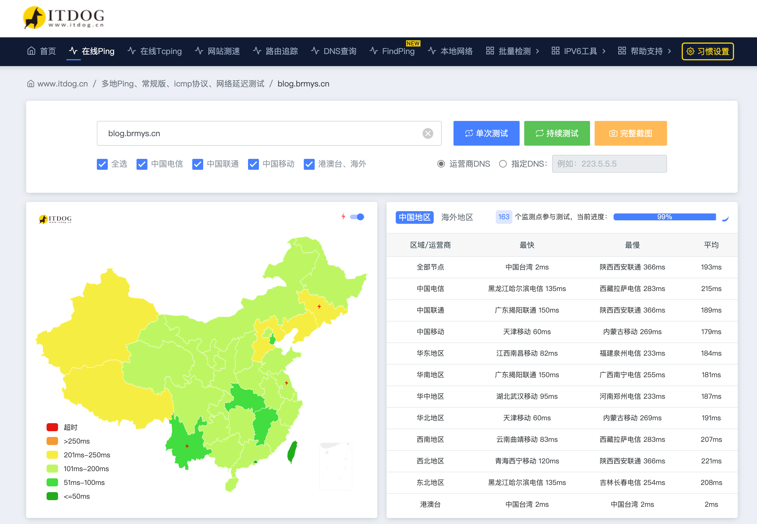Click 天津移动 60ms in 中国移动 row
This screenshot has height=524, width=757.
coord(527,332)
